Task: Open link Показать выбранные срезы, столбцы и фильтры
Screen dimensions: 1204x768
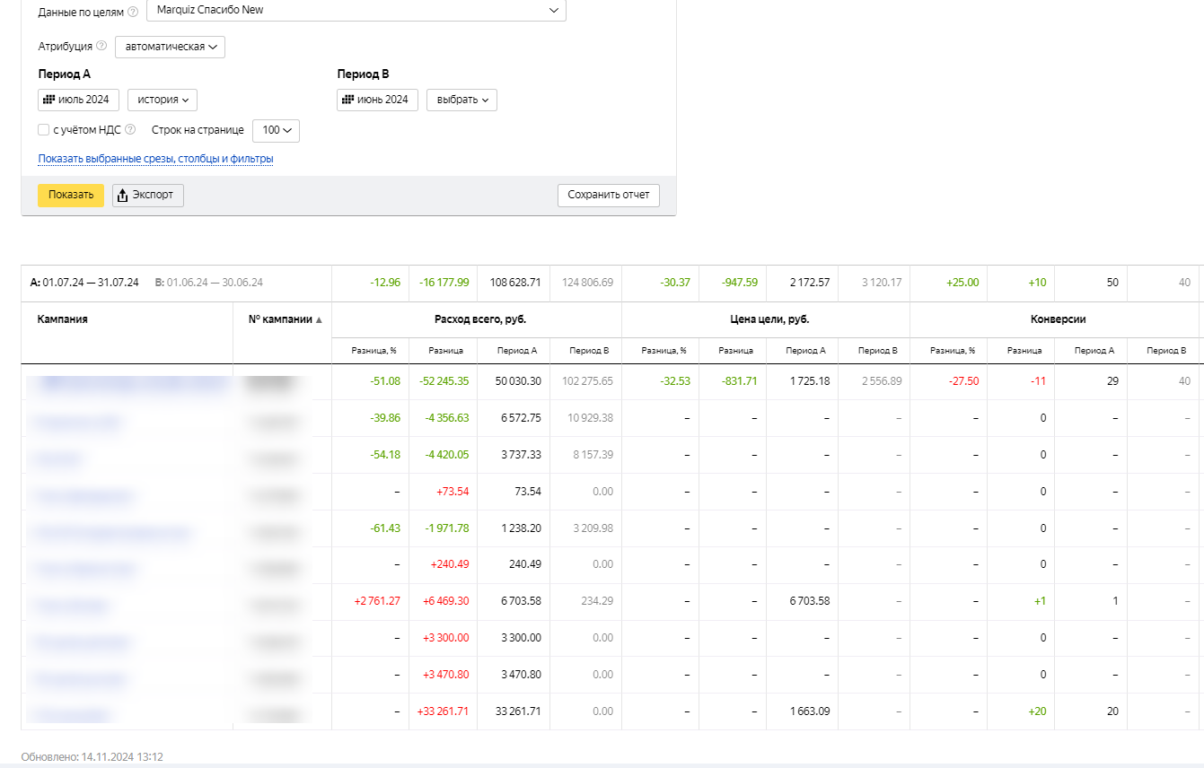Action: (x=155, y=159)
